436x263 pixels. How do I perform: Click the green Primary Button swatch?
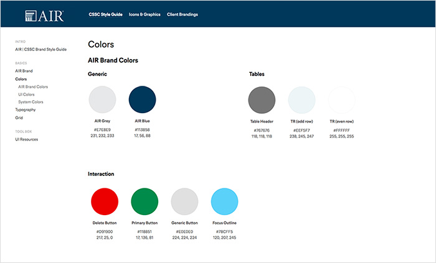(x=145, y=201)
